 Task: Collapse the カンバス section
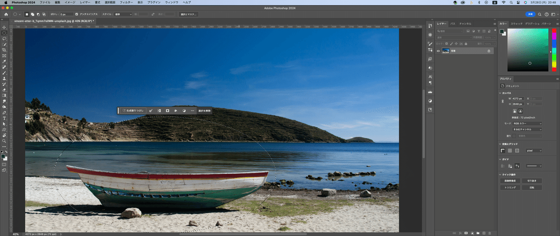click(x=500, y=93)
